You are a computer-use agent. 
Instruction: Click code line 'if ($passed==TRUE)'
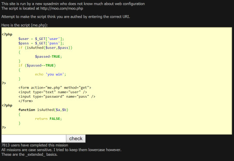tap(37, 66)
